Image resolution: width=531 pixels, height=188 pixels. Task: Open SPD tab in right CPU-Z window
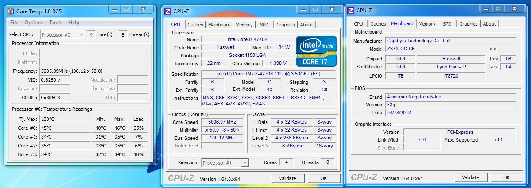coord(447,24)
